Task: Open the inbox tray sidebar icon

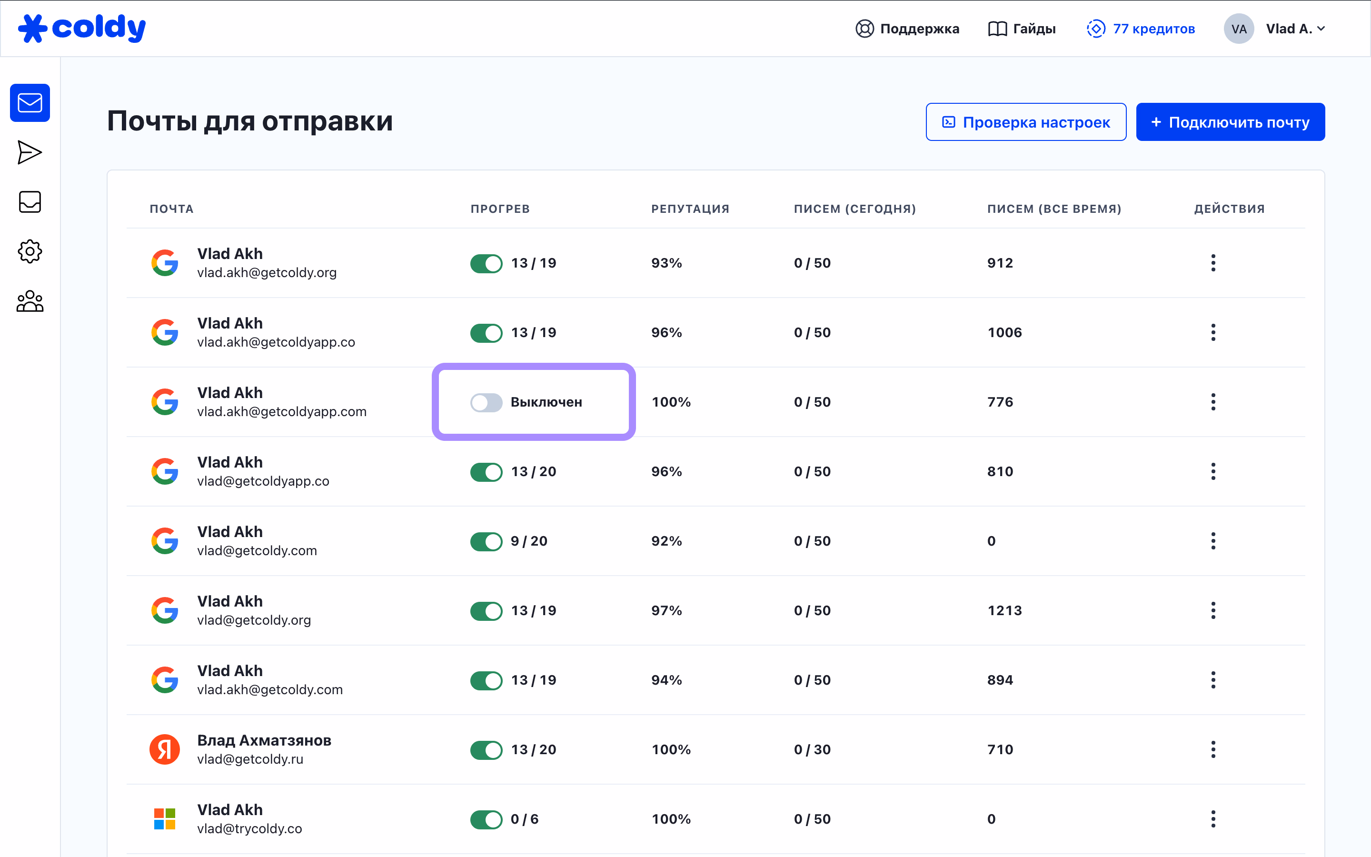Action: tap(30, 202)
